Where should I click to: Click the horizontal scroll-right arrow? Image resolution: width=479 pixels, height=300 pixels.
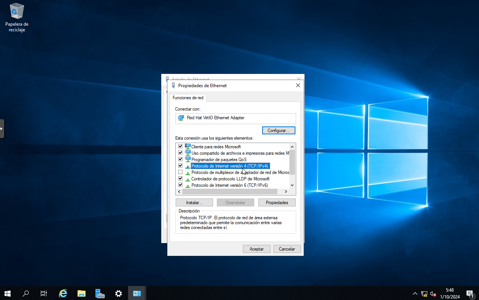pyautogui.click(x=286, y=192)
